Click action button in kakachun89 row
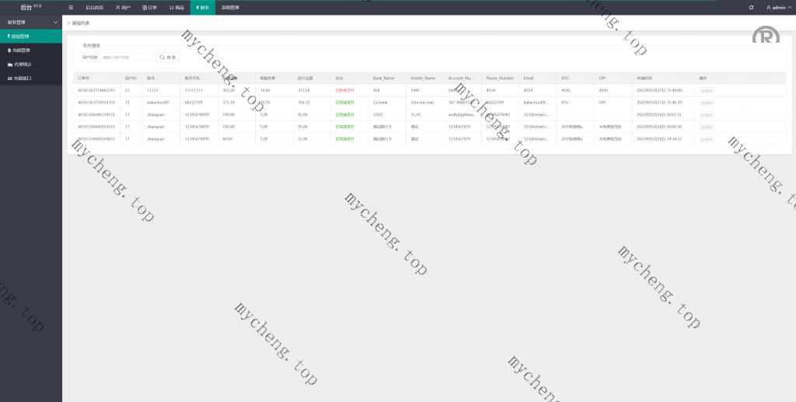Screen dimensions: 796x402 click(707, 103)
